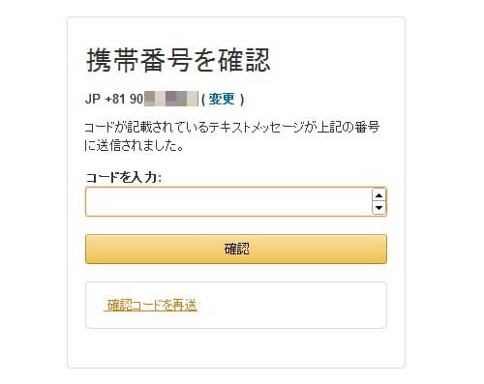484x384 pixels.
Task: Click the closing parenthesis after 変更
Action: point(242,99)
